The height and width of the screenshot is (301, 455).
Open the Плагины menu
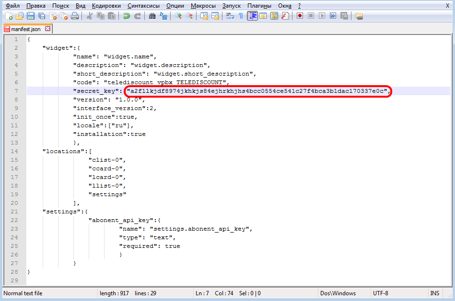click(x=259, y=6)
